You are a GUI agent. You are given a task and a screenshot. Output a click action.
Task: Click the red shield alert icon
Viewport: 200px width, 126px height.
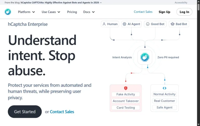pos(126,88)
